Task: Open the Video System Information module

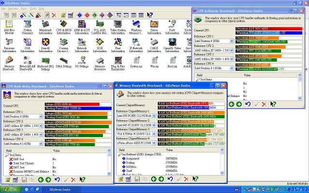Action: (118, 27)
